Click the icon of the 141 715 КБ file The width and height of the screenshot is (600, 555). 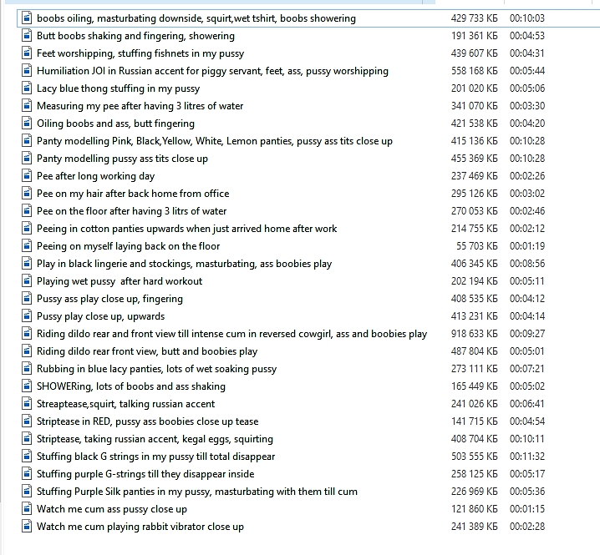point(26,421)
